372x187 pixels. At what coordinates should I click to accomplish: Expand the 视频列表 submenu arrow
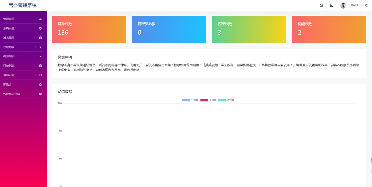pyautogui.click(x=35, y=57)
